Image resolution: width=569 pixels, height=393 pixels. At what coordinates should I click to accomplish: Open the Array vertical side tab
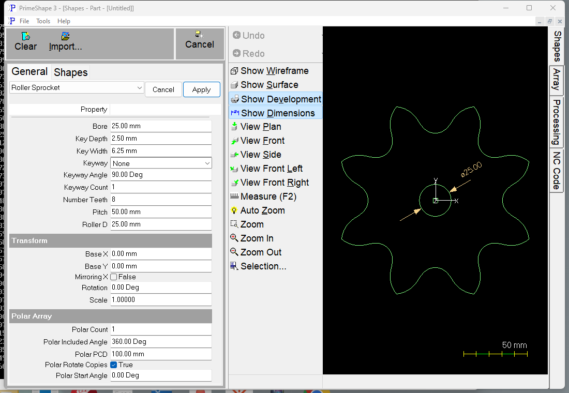pos(557,80)
